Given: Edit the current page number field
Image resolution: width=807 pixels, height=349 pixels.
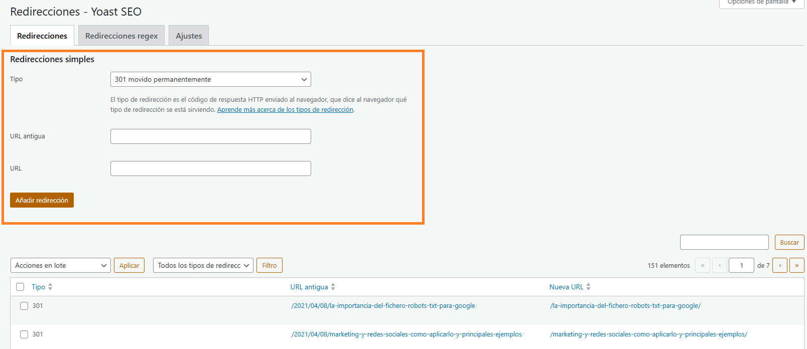Looking at the screenshot, I should pos(741,265).
